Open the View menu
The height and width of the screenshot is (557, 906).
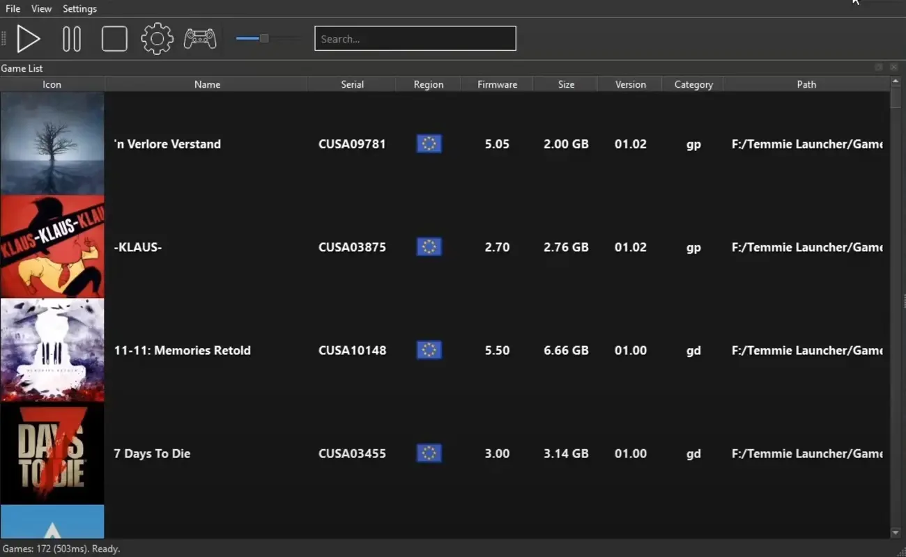pyautogui.click(x=41, y=8)
